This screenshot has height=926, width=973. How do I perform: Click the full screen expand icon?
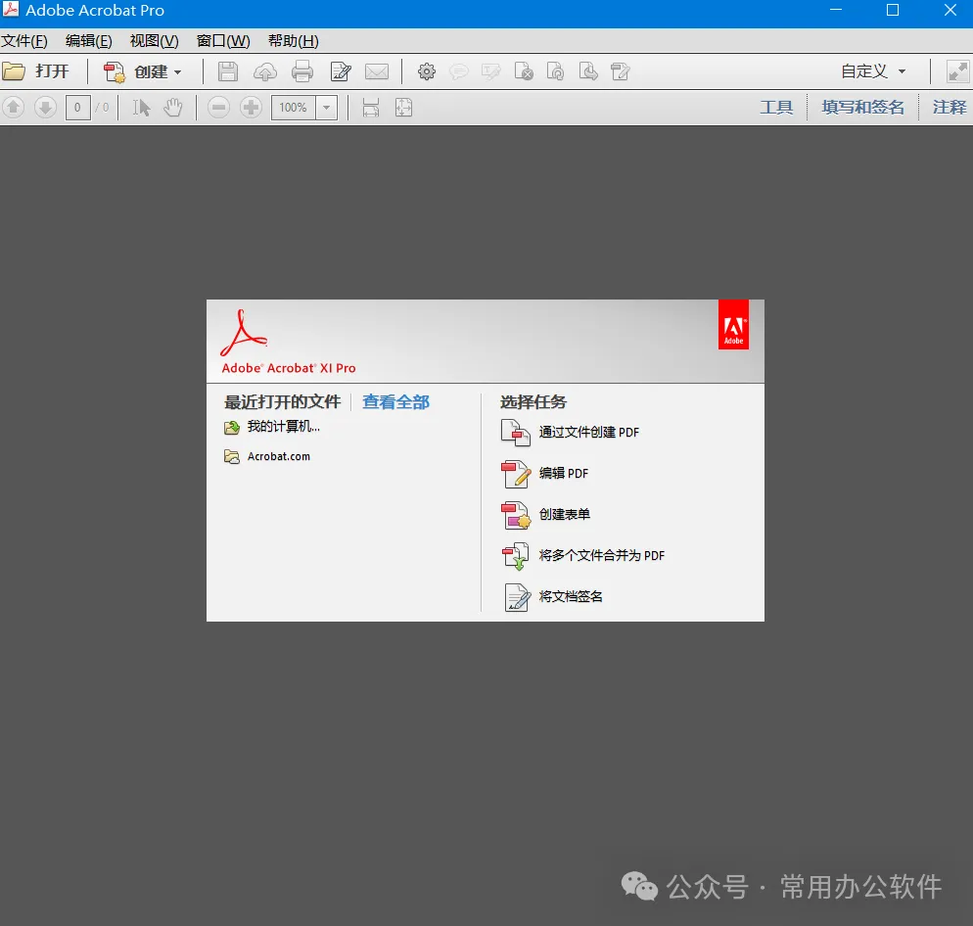pos(957,72)
